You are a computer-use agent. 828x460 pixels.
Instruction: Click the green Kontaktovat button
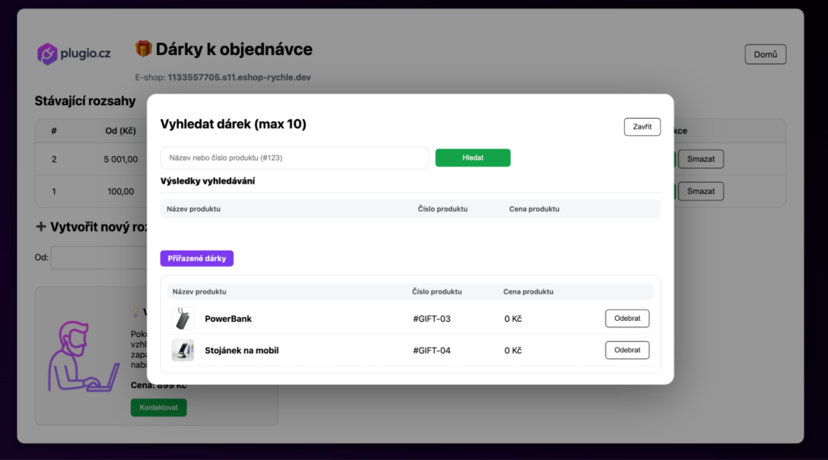158,407
